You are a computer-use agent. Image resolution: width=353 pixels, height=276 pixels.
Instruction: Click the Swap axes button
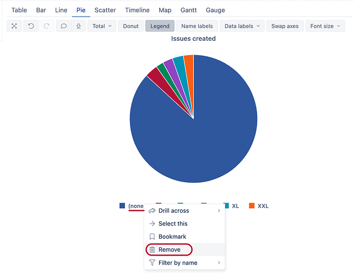pyautogui.click(x=285, y=26)
